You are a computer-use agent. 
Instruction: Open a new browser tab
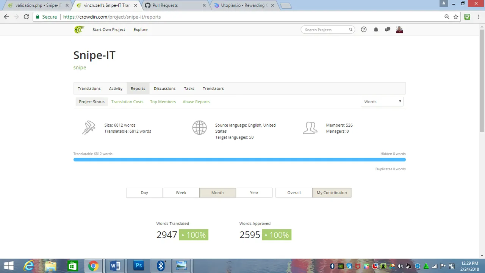point(285,5)
